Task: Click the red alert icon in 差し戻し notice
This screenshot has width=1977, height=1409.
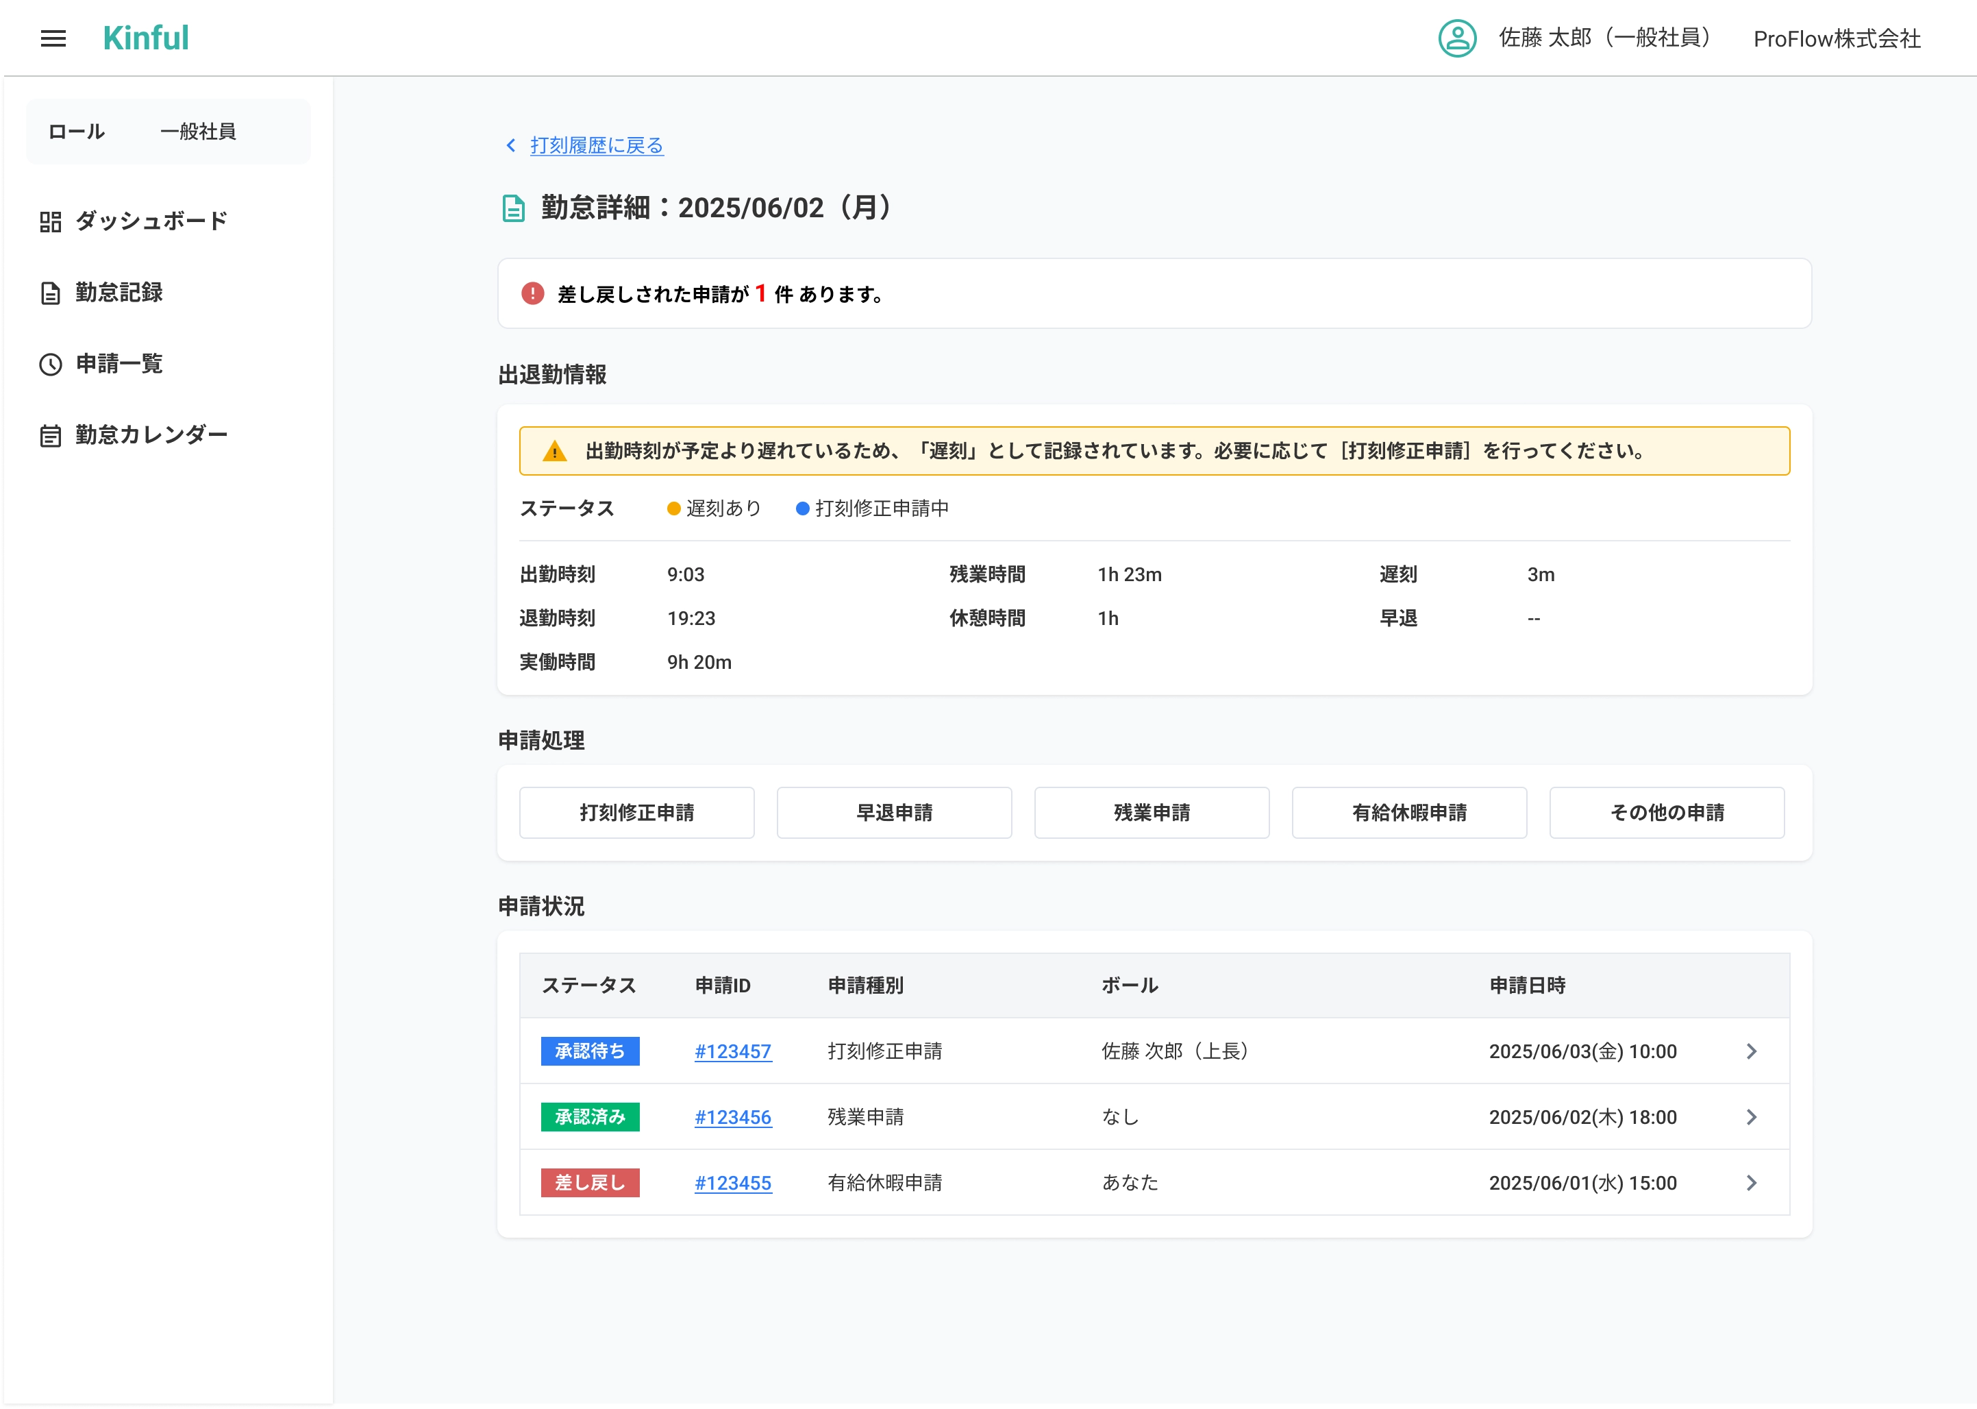Action: (532, 293)
